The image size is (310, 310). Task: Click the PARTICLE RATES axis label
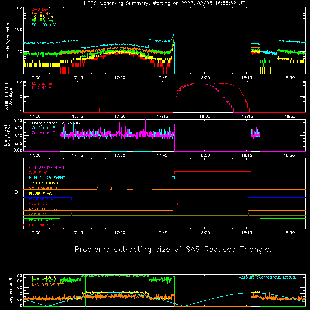coord(7,97)
